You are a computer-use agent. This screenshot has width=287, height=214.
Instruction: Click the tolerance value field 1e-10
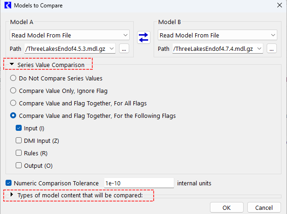[138, 183]
